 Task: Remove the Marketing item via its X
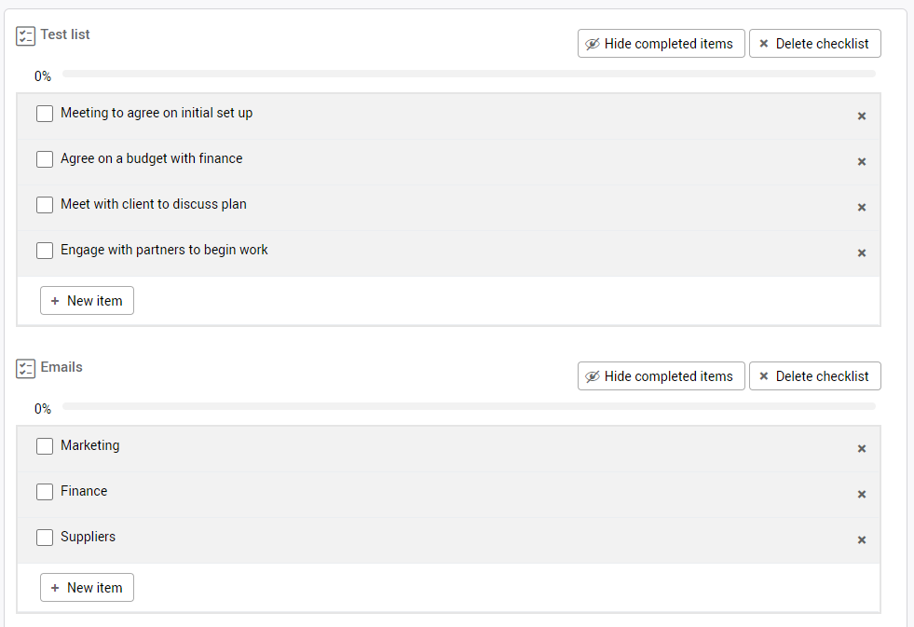click(862, 449)
